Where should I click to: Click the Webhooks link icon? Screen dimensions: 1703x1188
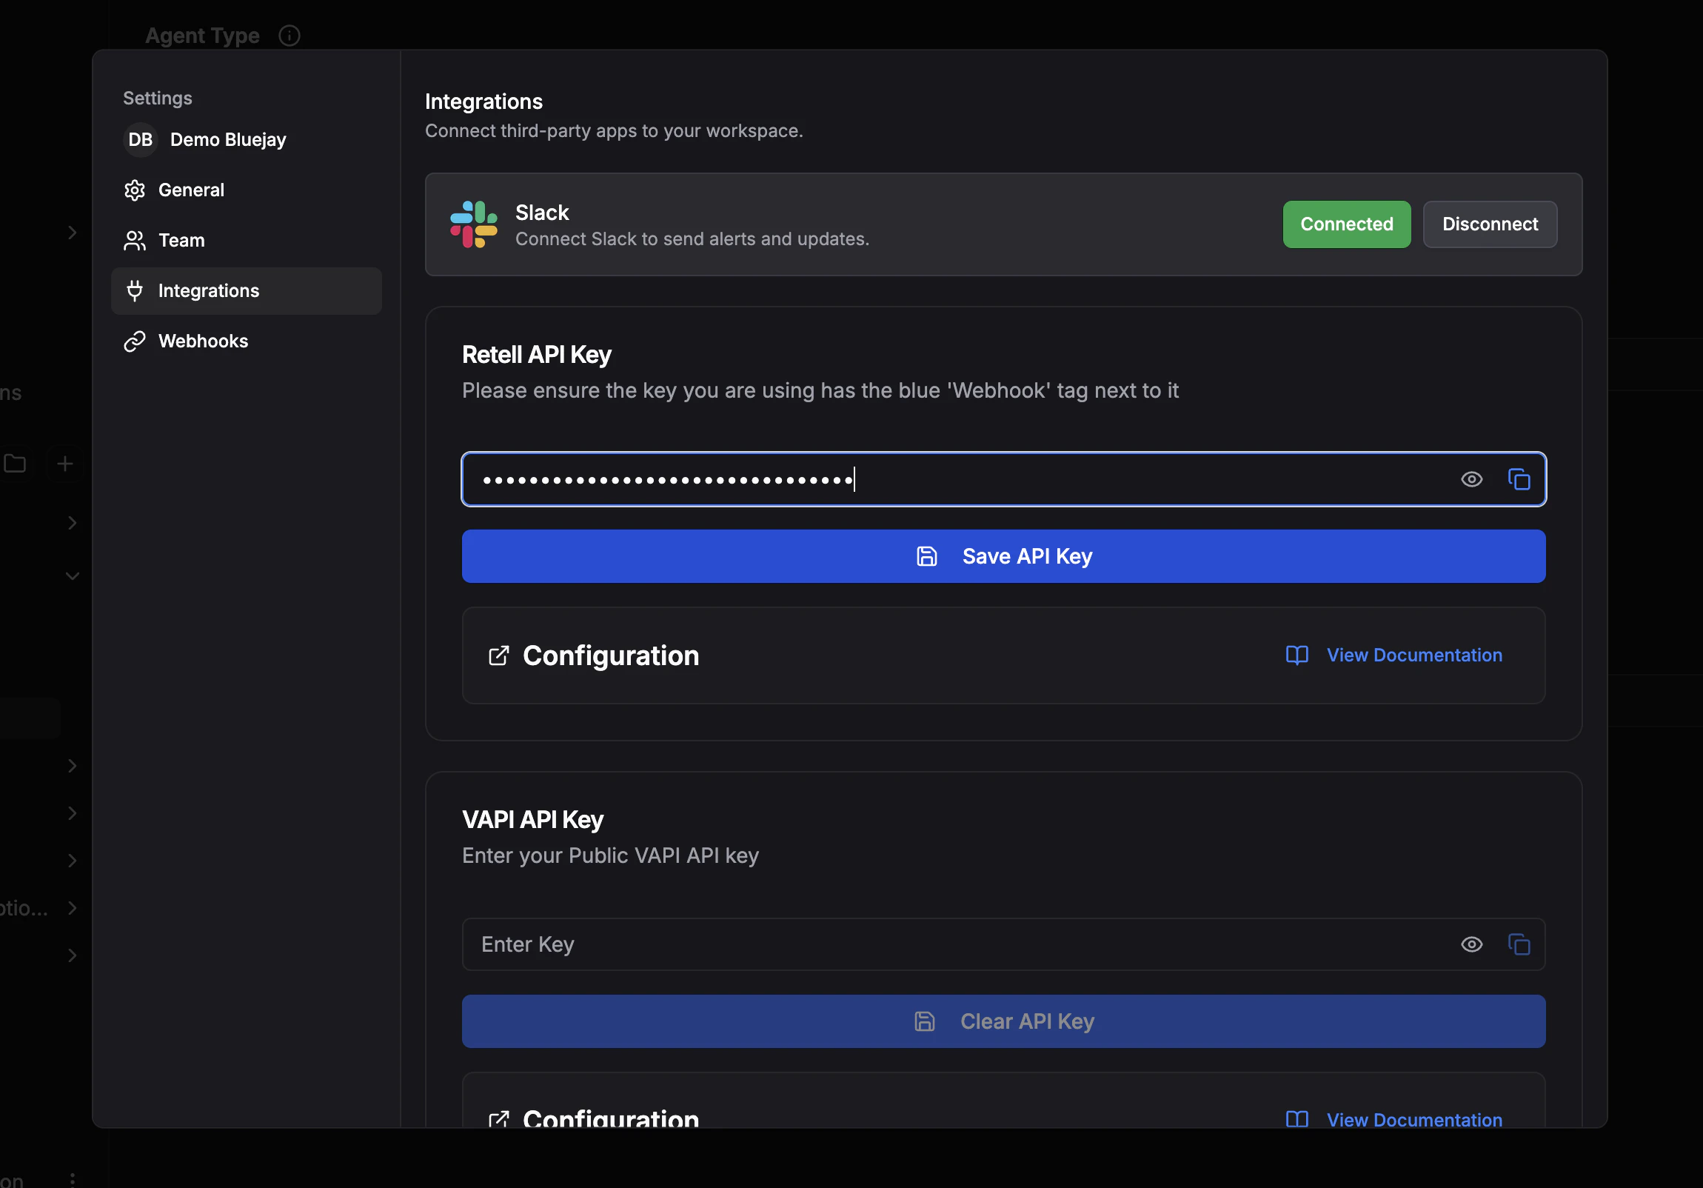pyautogui.click(x=135, y=341)
